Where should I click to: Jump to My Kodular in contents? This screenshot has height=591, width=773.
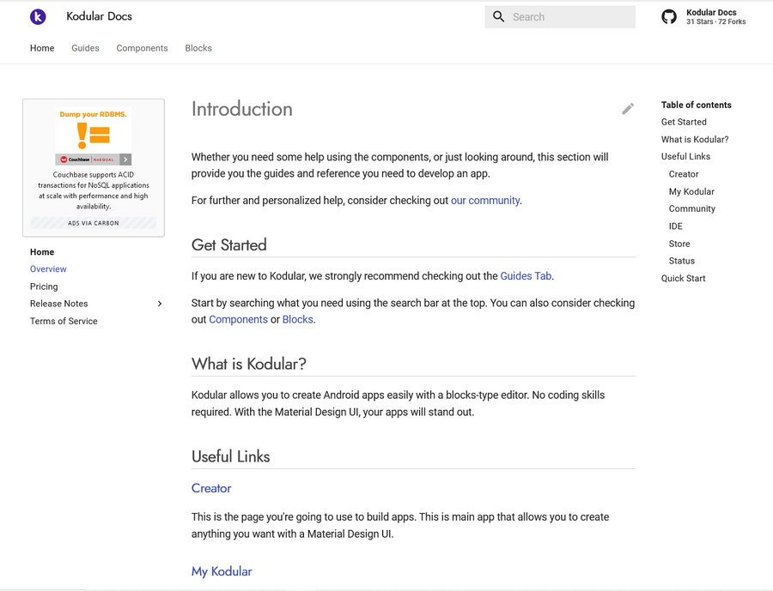point(691,191)
